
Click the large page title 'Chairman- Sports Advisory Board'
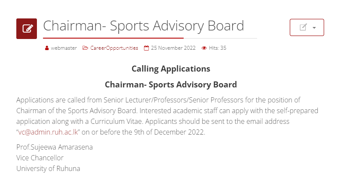[x=143, y=26]
